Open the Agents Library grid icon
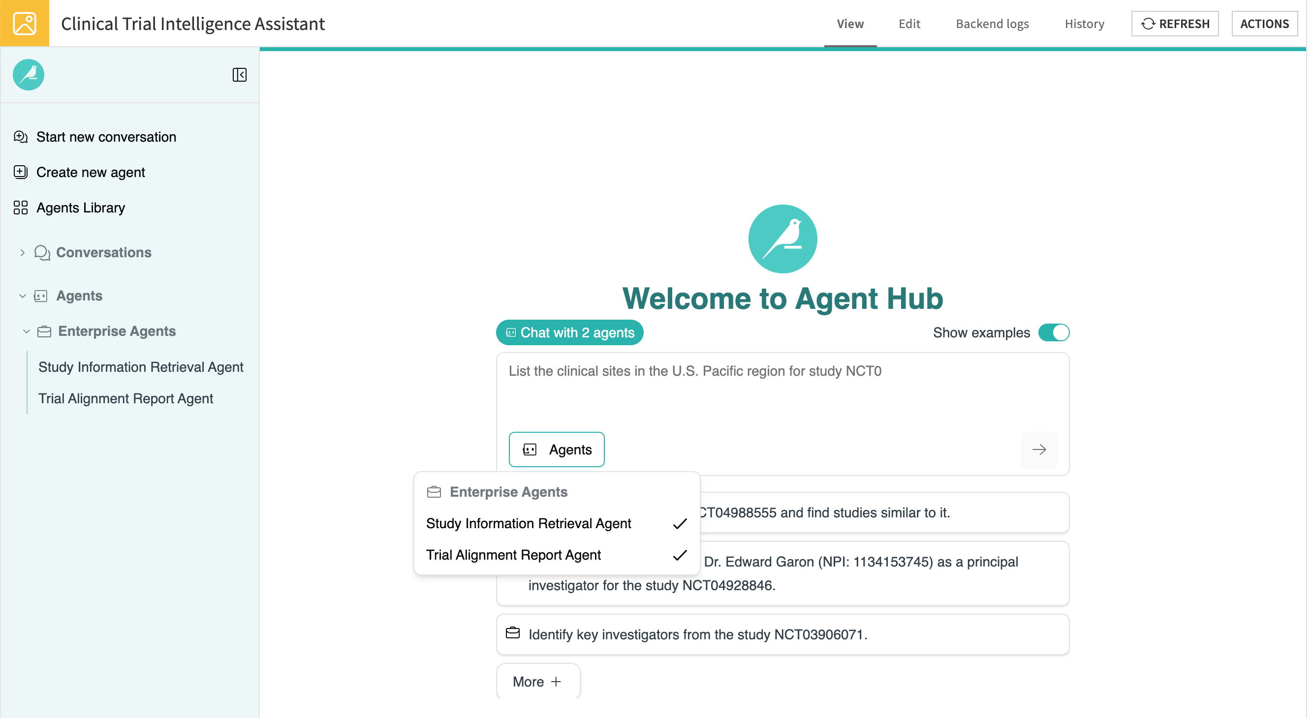The height and width of the screenshot is (718, 1312). point(20,207)
